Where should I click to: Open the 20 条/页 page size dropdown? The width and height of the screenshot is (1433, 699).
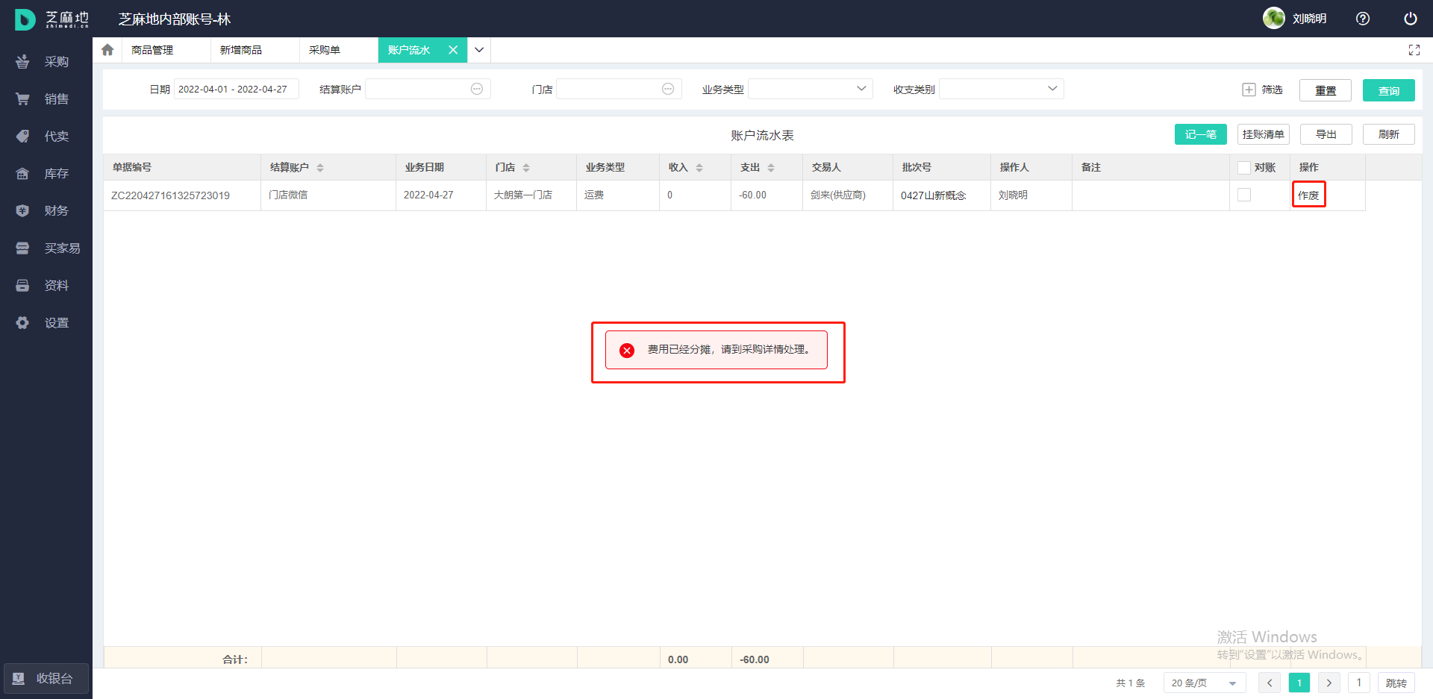click(1205, 683)
